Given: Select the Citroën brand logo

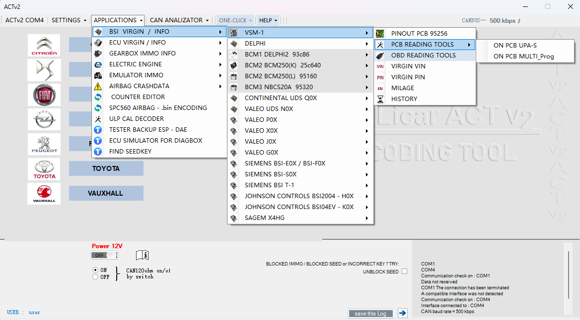Looking at the screenshot, I should click(44, 45).
